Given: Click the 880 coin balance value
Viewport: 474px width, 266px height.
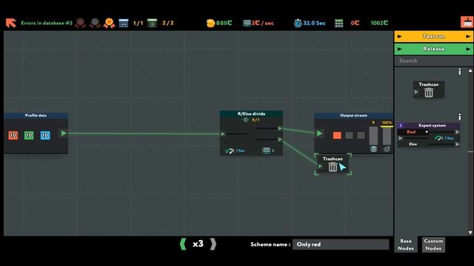Looking at the screenshot, I should pyautogui.click(x=224, y=23).
